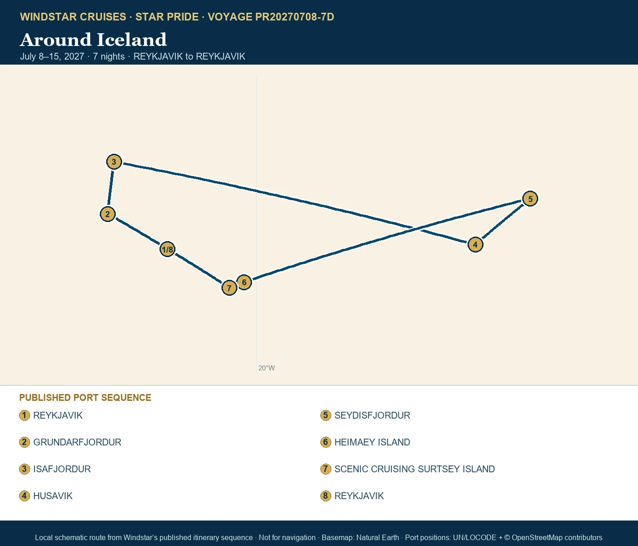
Task: Click map marker 3 for Isafjordur
Action: click(x=114, y=162)
